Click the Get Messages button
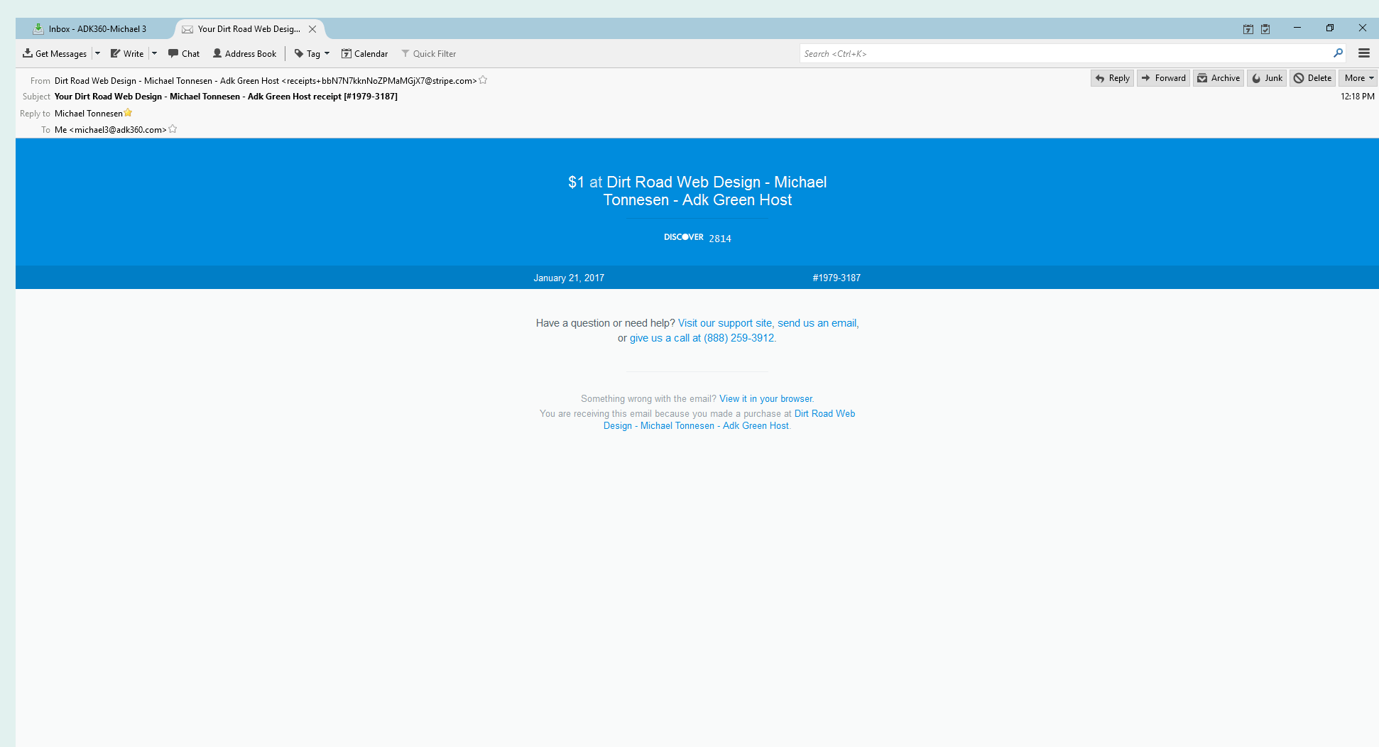Screen dimensions: 1379x747 (x=54, y=53)
